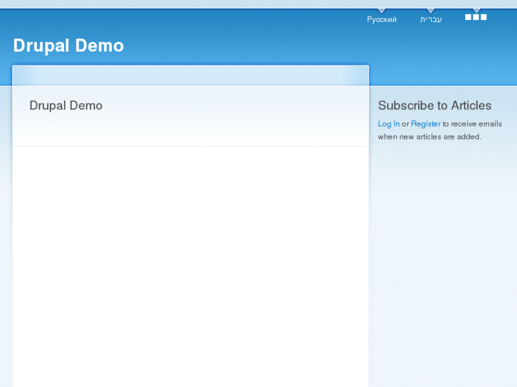The width and height of the screenshot is (517, 387).
Task: Follow the Log In link
Action: point(389,124)
